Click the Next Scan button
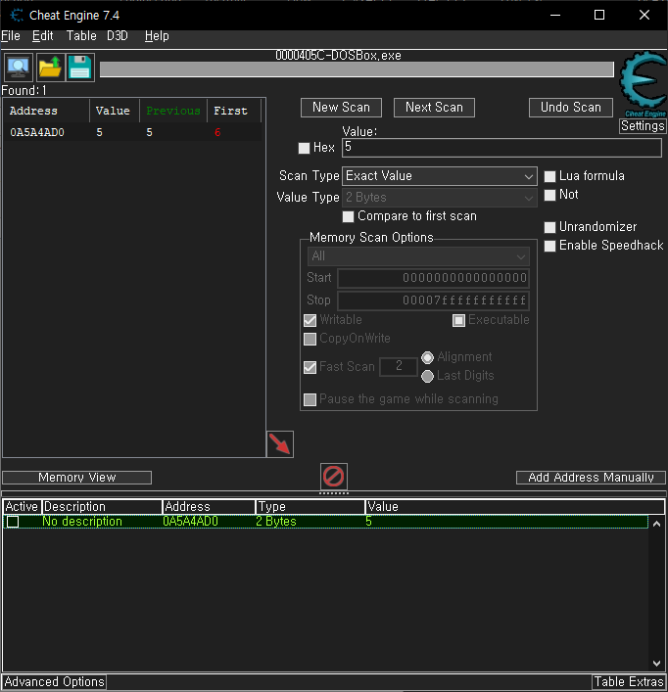668x692 pixels. (x=434, y=108)
